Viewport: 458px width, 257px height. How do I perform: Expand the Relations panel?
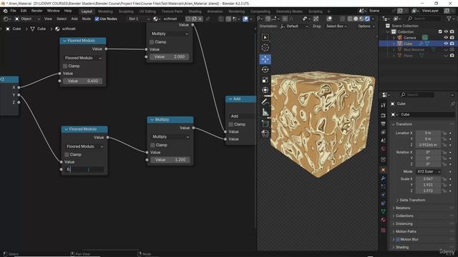tap(403, 208)
